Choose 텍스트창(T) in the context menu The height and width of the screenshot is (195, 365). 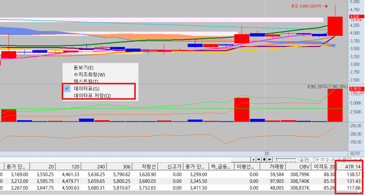86,81
